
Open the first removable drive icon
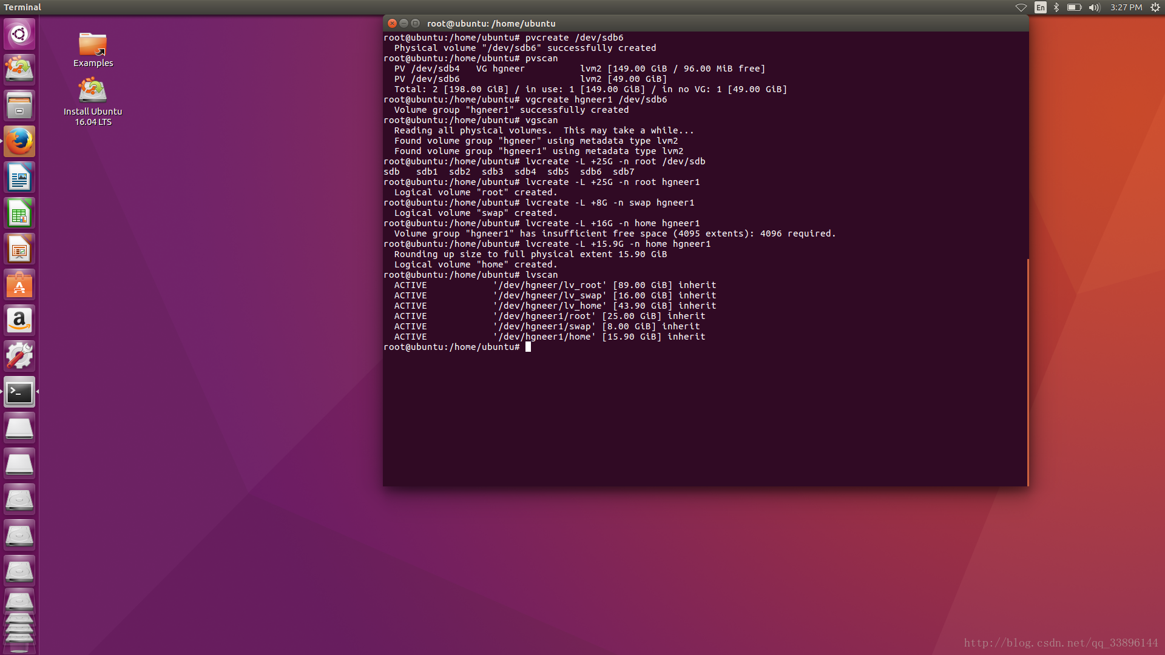coord(19,428)
